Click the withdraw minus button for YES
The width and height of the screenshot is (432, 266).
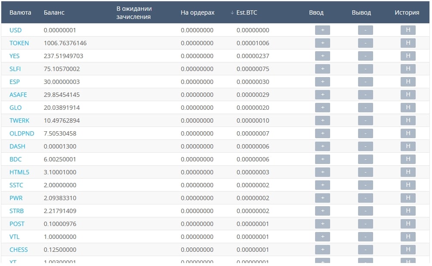(x=365, y=56)
